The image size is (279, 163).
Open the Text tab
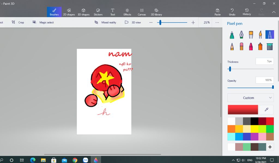(x=113, y=12)
